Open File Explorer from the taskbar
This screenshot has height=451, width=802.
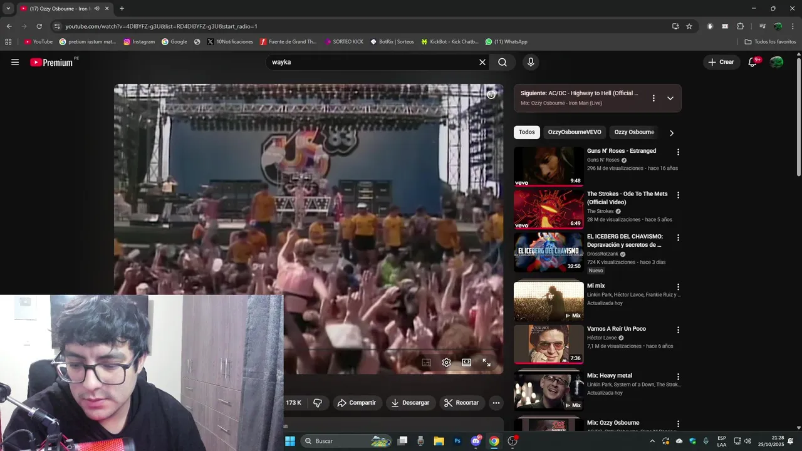click(439, 441)
